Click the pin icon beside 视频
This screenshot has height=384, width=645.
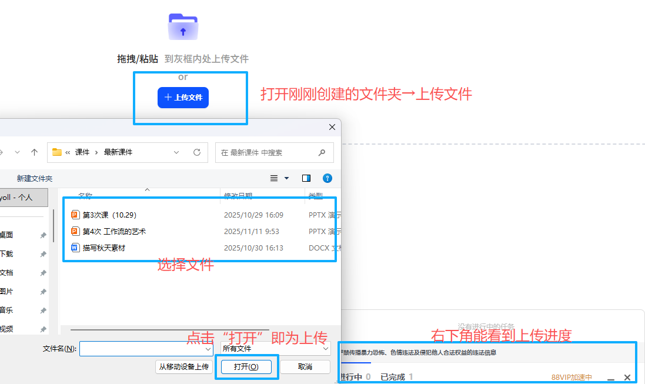[43, 329]
